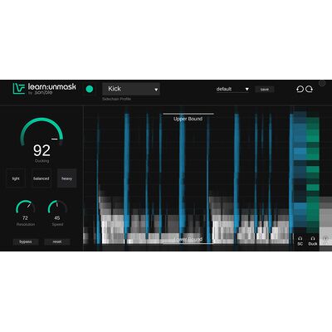Open the Kick sidechain profile dropdown
Viewport: 332px width, 332px height.
coord(131,89)
